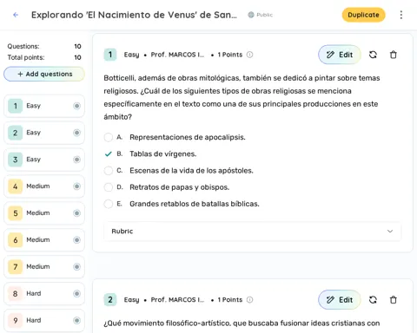Click 'Prof. MARCOS I...' author on question 2
The width and height of the screenshot is (417, 333).
[x=177, y=300]
